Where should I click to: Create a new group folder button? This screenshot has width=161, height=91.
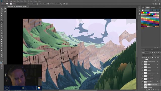coord(154,90)
